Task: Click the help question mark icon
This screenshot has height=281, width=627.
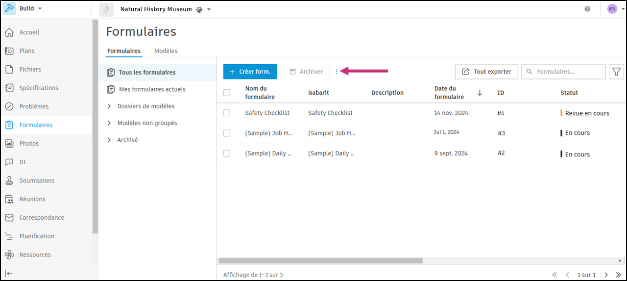Action: [x=587, y=9]
